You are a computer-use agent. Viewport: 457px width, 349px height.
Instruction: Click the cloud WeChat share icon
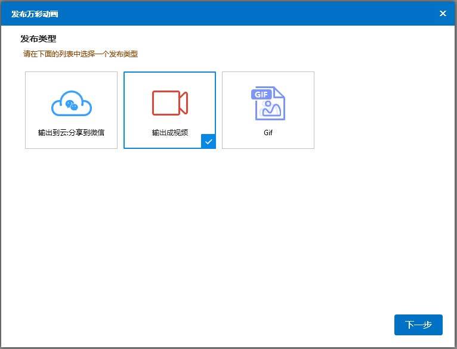coord(71,104)
